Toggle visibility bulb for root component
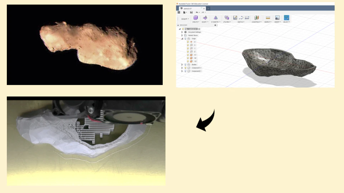 [183, 29]
